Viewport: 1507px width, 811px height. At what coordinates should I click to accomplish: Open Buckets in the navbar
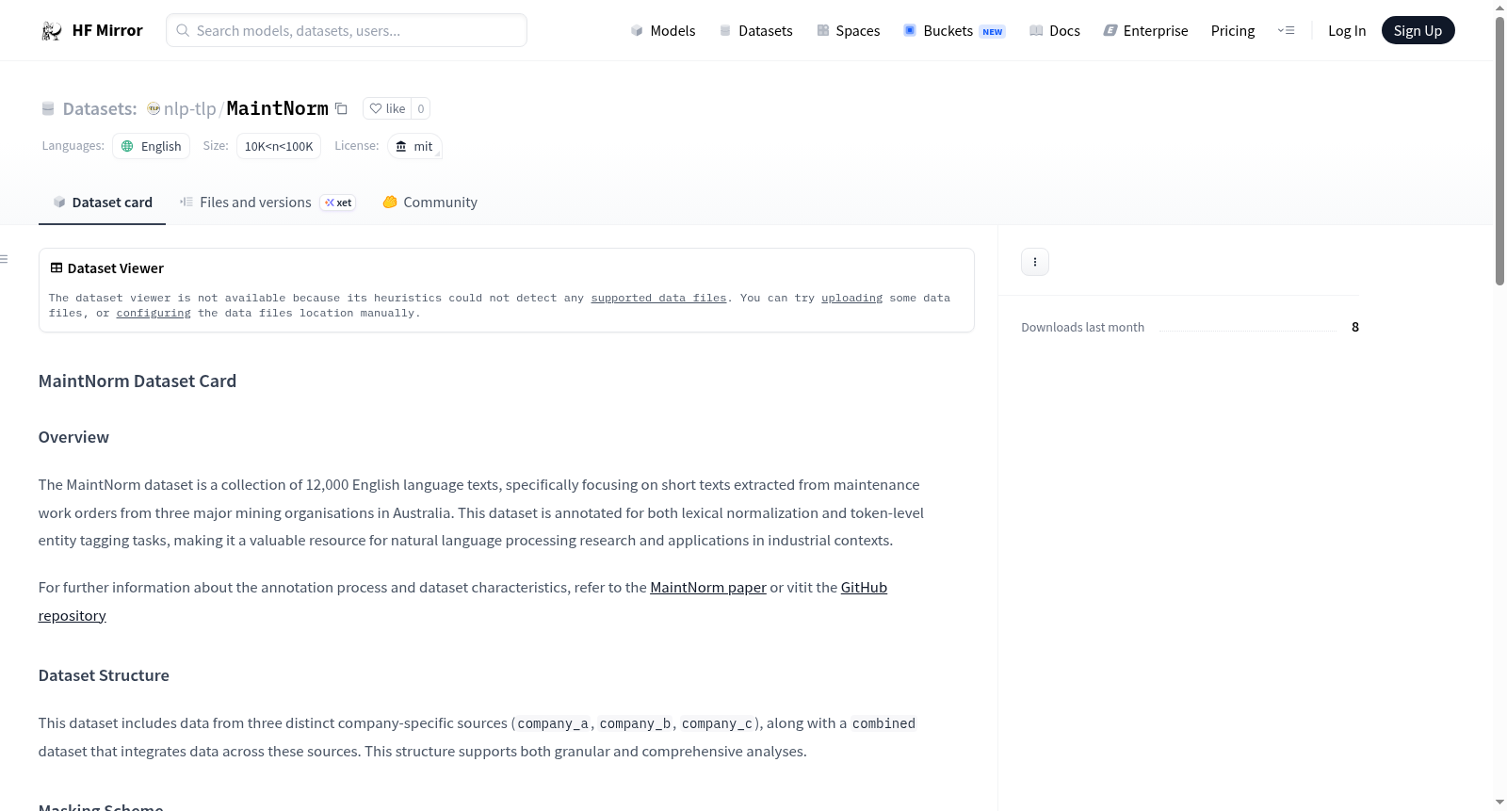tap(954, 31)
